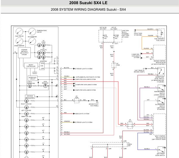Select the Interface Circuit box
179x158 pixels.
coord(32,78)
